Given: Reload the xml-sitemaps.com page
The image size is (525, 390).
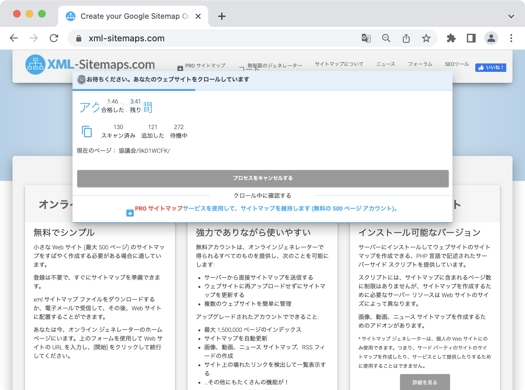Looking at the screenshot, I should click(54, 38).
